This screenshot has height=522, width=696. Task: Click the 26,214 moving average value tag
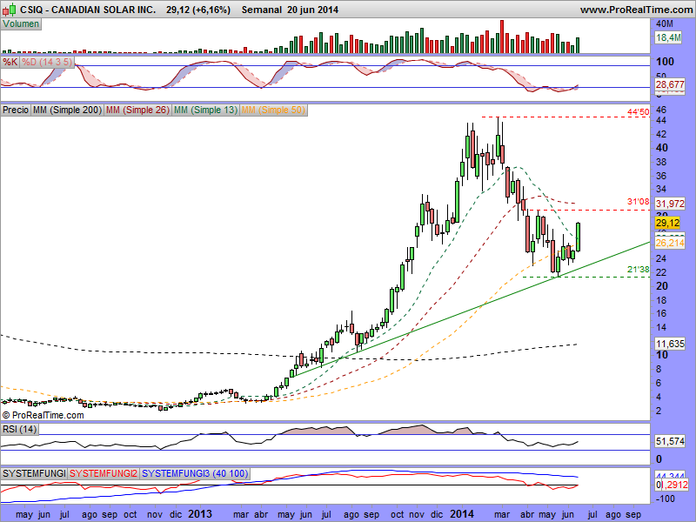[670, 243]
